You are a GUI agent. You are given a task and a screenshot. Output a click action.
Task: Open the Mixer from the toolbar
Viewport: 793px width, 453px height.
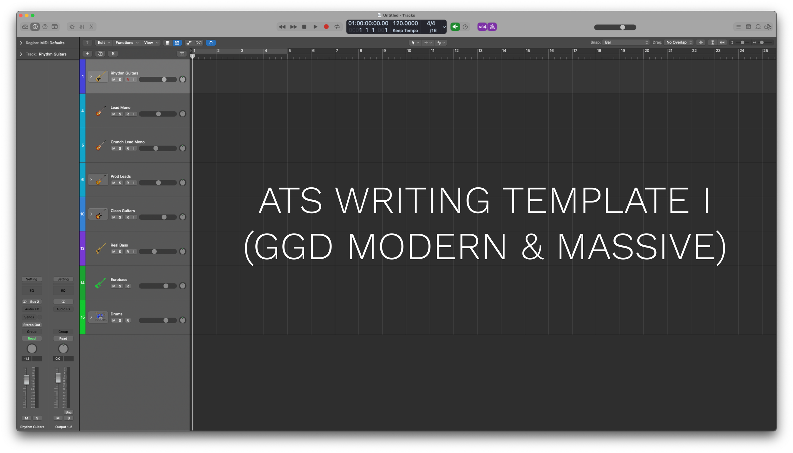(x=82, y=27)
